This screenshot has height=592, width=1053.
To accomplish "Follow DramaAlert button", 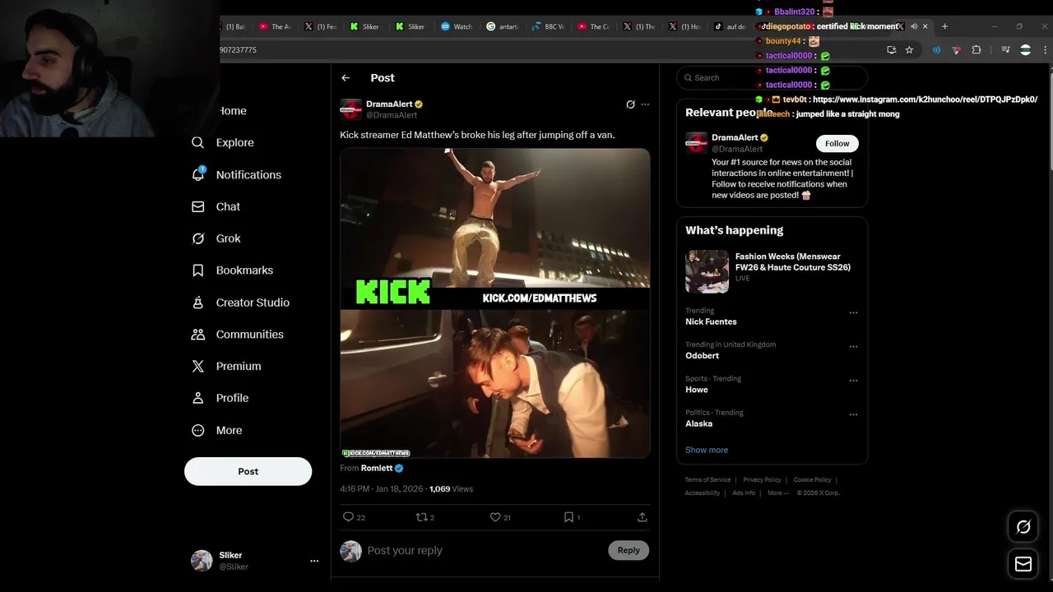I will pos(837,143).
